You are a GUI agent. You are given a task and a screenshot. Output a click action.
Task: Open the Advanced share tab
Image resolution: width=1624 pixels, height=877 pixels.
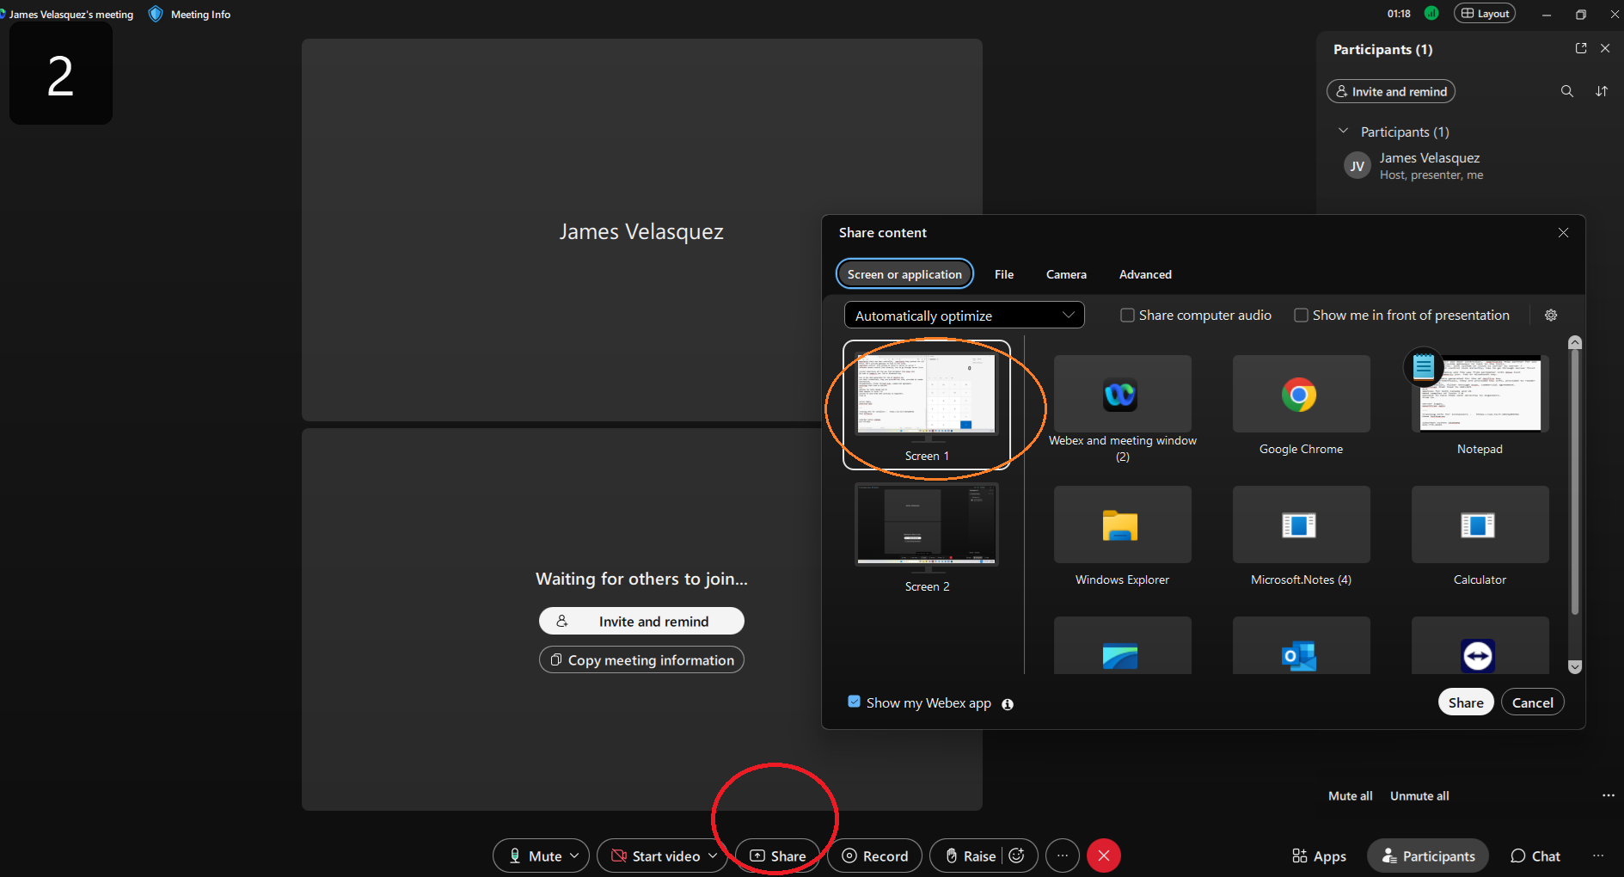coord(1144,274)
